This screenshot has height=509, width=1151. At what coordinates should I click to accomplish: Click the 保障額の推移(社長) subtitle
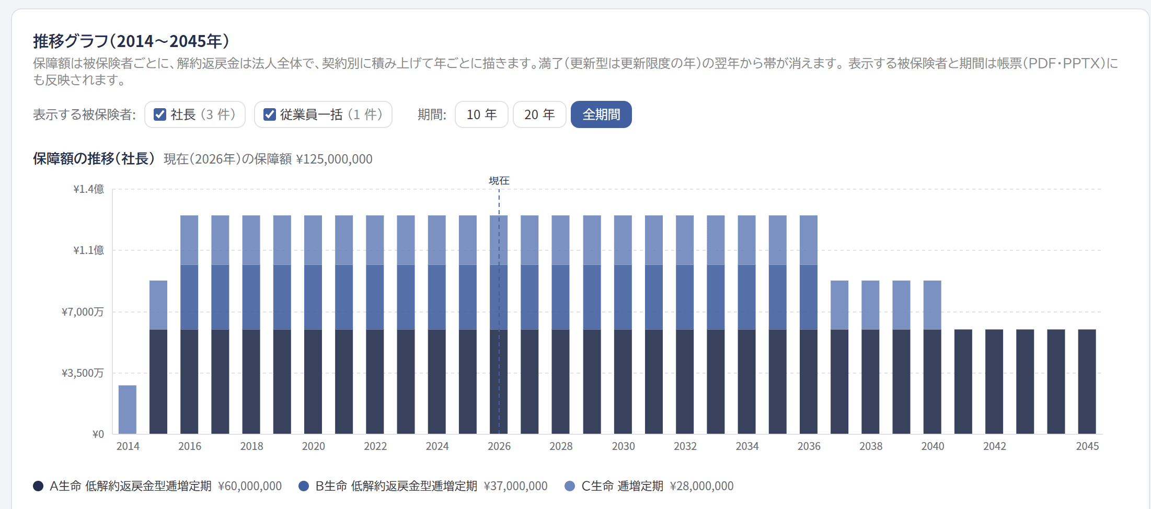click(94, 159)
